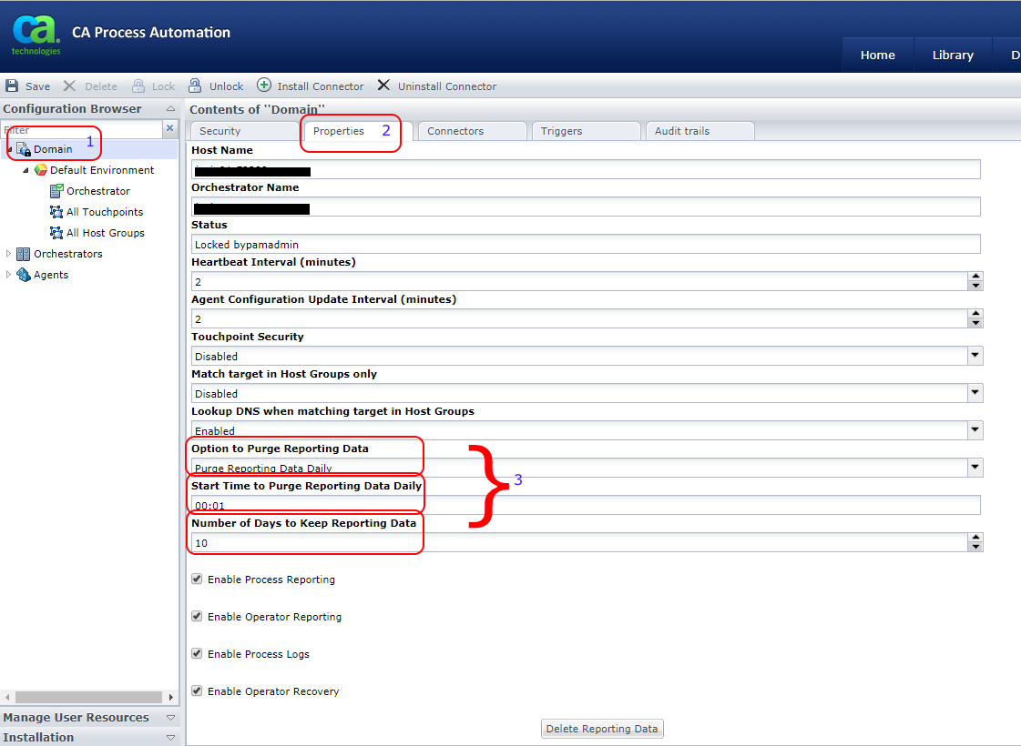Image resolution: width=1021 pixels, height=746 pixels.
Task: Decrease Number of Days to Keep Reporting Data
Action: point(975,547)
